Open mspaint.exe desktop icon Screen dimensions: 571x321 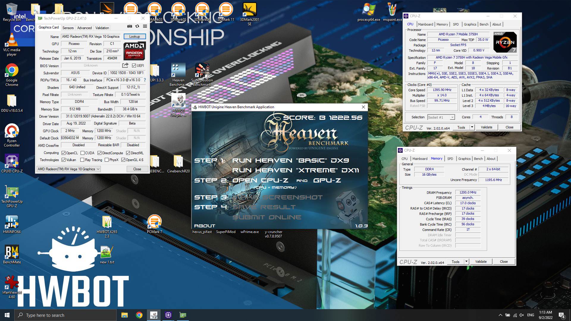coord(392,12)
